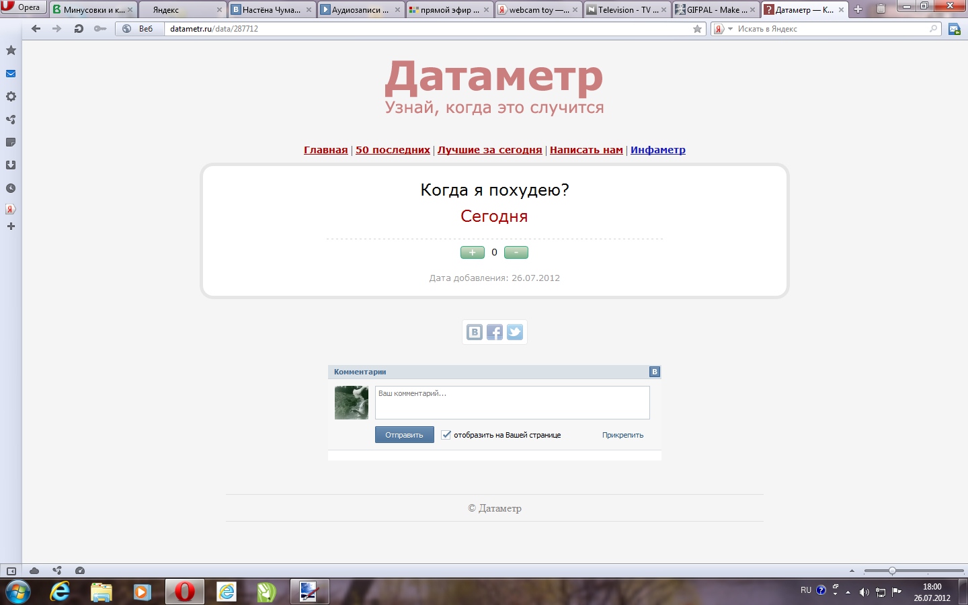Open the Downloads panel in the sidebar

(x=11, y=165)
